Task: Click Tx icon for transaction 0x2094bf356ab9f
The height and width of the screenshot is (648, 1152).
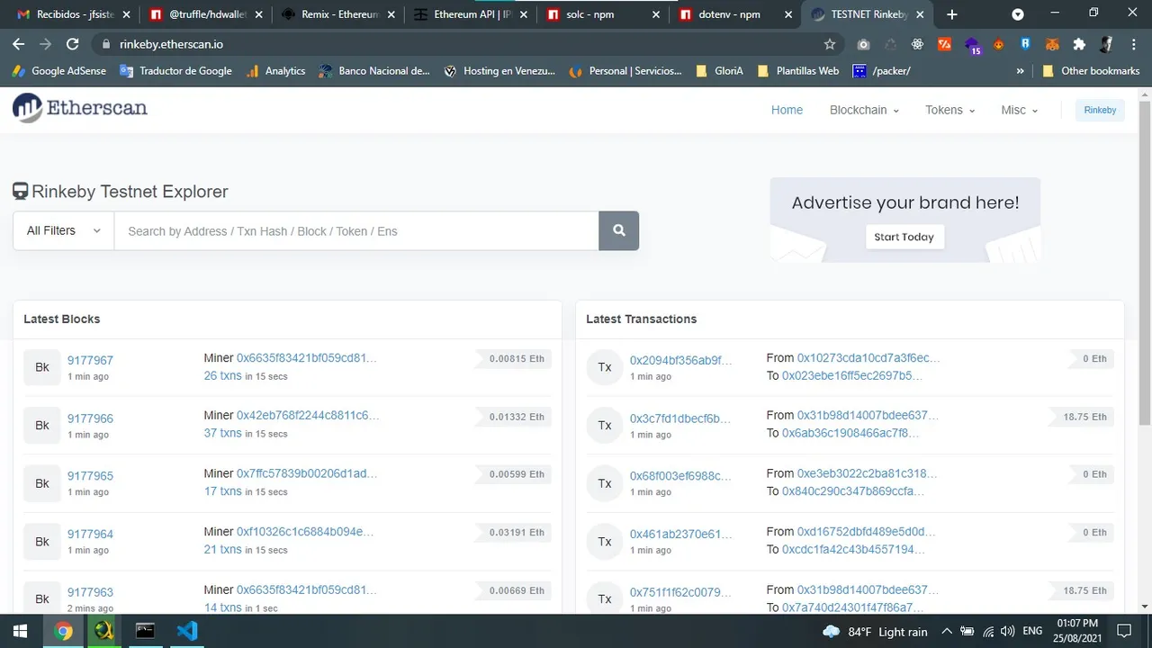Action: 605,367
